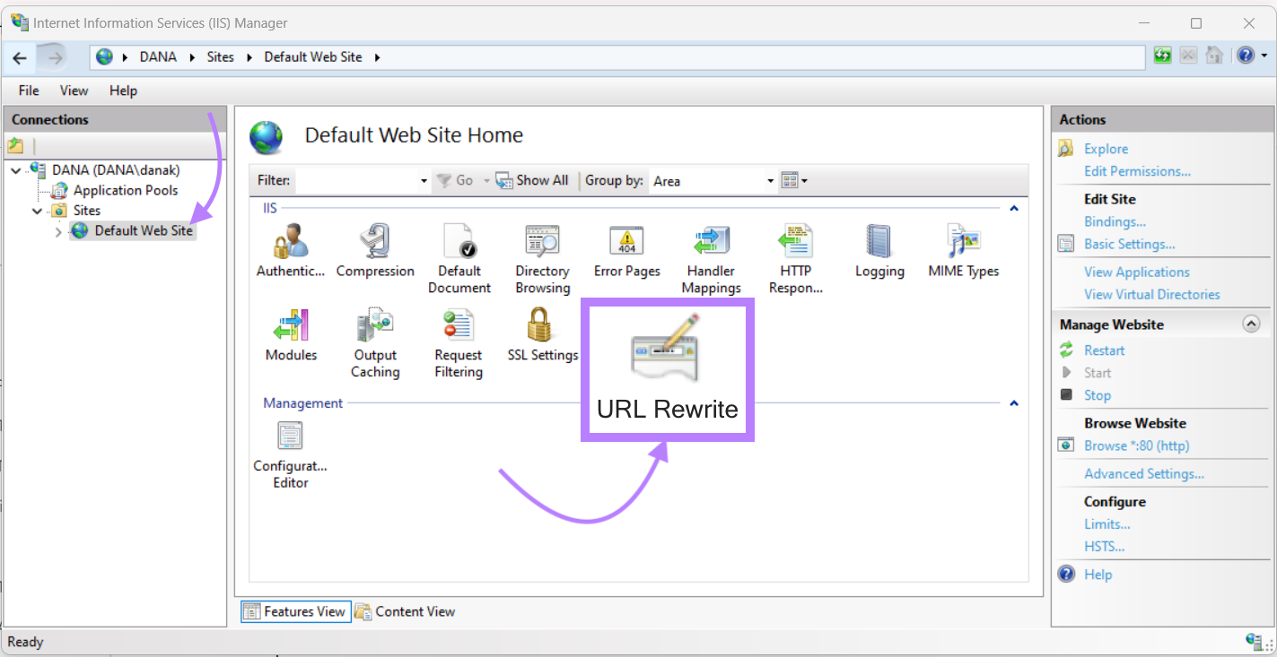
Task: Click the Bindings... link
Action: (x=1115, y=221)
